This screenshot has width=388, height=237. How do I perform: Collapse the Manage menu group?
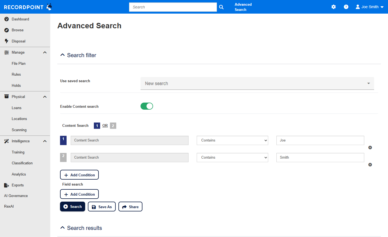pyautogui.click(x=45, y=53)
